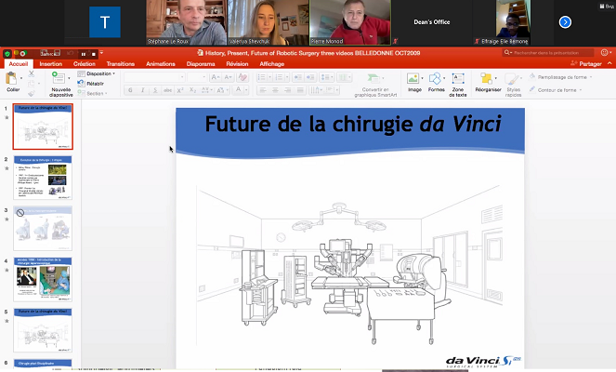This screenshot has width=616, height=372.
Task: Click the green shield icon in title bar
Action: click(x=7, y=54)
